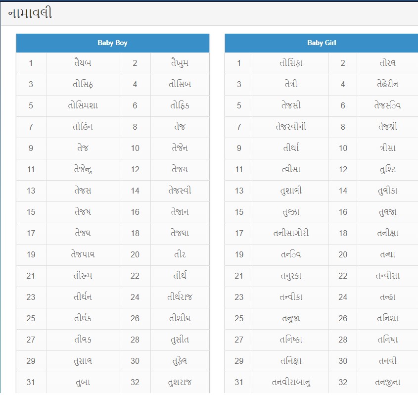Image resolution: width=418 pixels, height=395 pixels.
Task: Select boy name તૈયબ in row 1
Action: click(83, 63)
